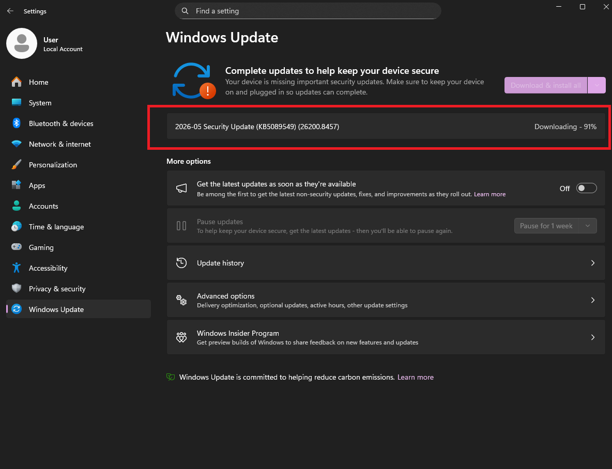Follow Learn more link about carbon emissions

pyautogui.click(x=415, y=377)
